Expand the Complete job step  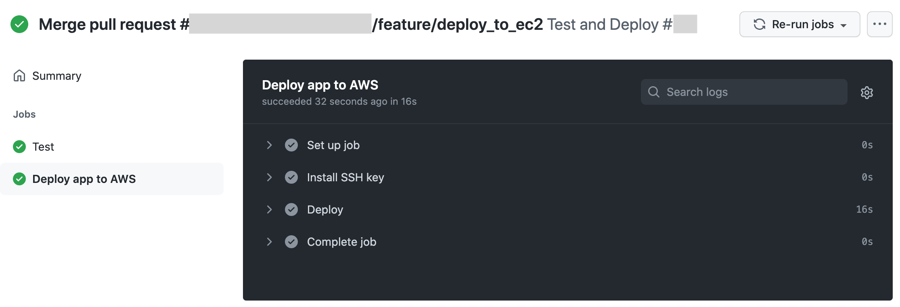(269, 242)
